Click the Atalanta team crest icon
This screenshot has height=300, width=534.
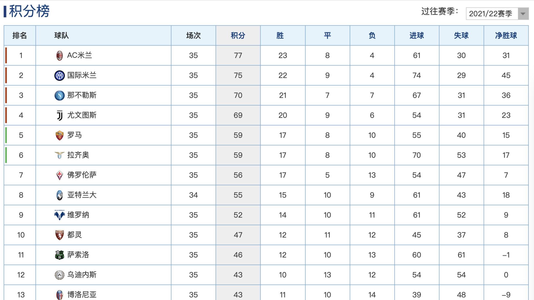[x=59, y=195]
